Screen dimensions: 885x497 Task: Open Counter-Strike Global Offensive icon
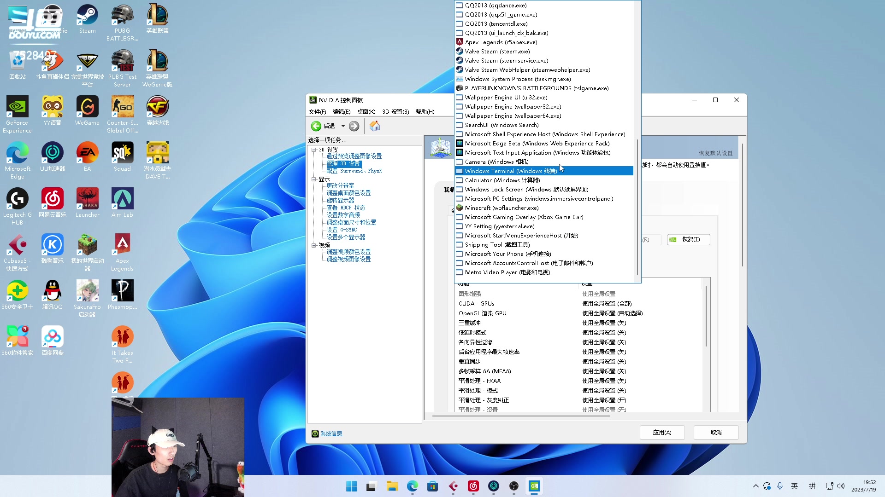122,115
